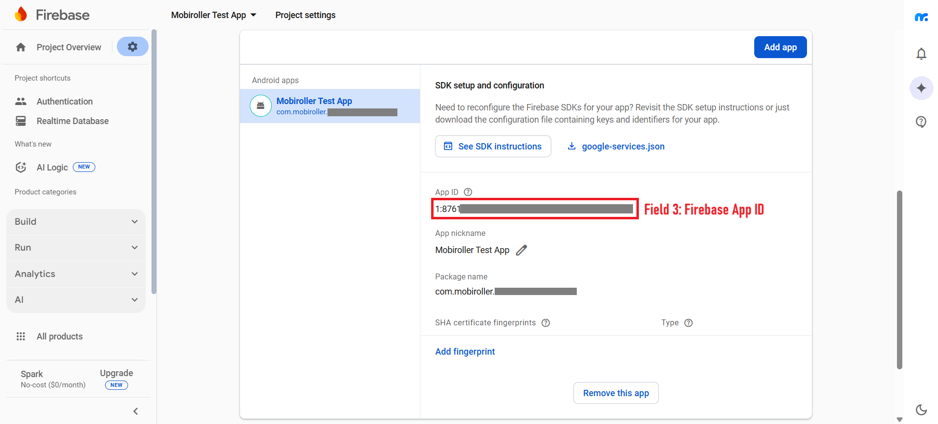Click the Realtime Database icon
The image size is (938, 424).
tap(21, 121)
